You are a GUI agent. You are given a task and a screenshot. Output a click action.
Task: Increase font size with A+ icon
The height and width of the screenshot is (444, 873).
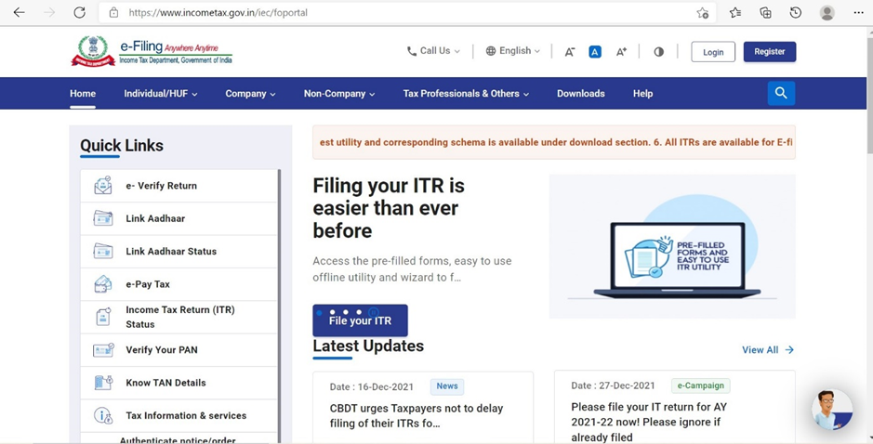click(x=621, y=52)
